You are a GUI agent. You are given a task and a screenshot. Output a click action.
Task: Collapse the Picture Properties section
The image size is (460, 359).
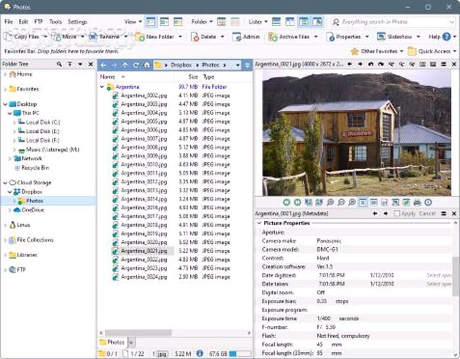[x=260, y=224]
